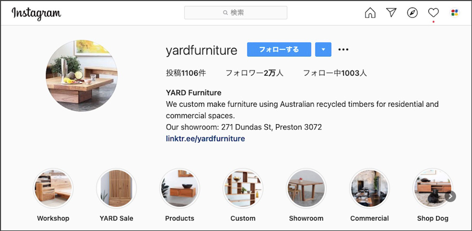This screenshot has width=472, height=231.
Task: Open linktr.ee/yardfurniture link
Action: click(205, 139)
